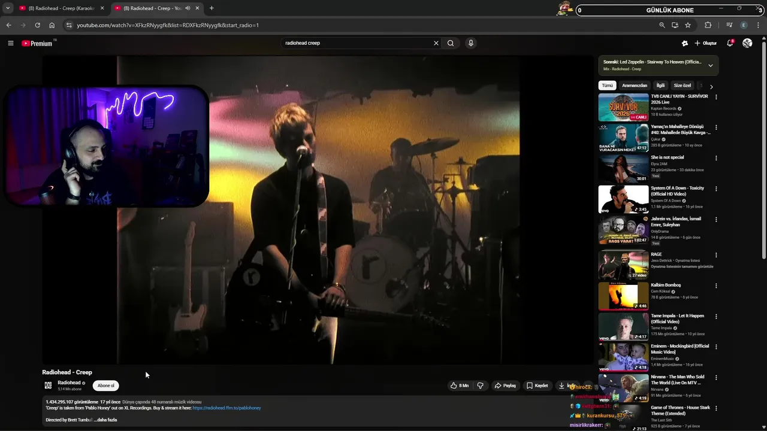Open options for She is not special
Screen dimensions: 767x431
click(716, 158)
